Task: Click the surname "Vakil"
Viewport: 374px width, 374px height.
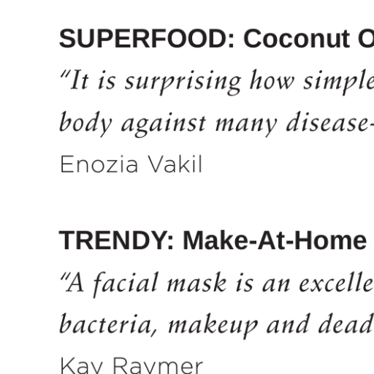Action: (175, 164)
